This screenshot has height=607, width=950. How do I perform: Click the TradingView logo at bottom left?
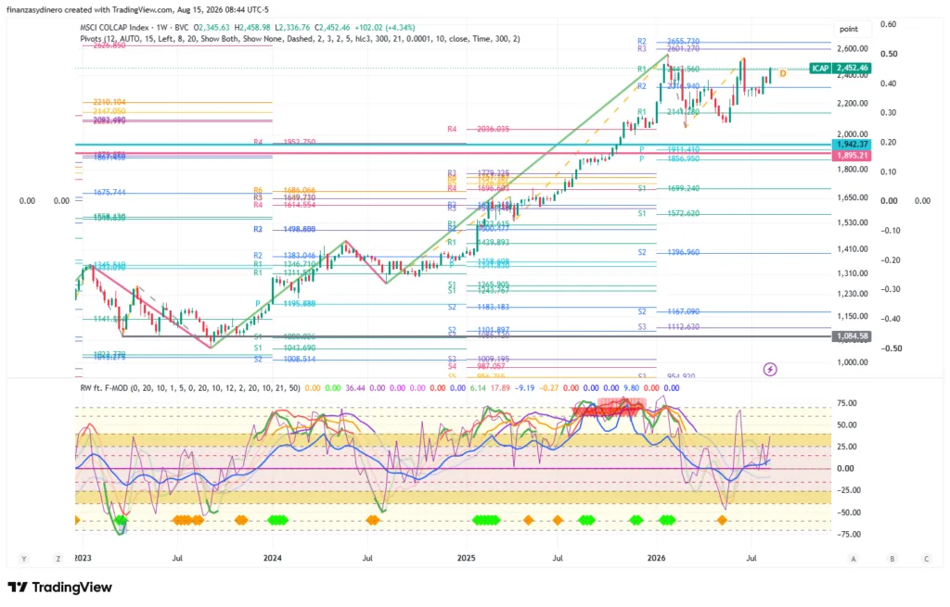(60, 587)
